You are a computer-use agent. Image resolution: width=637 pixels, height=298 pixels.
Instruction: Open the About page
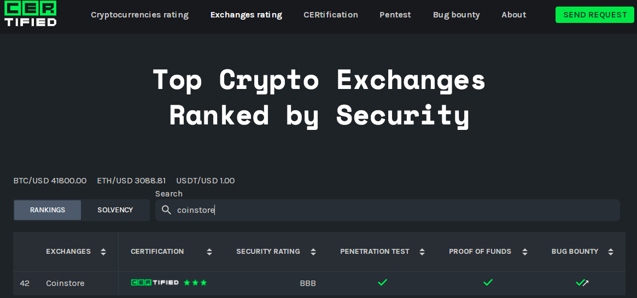tap(514, 15)
